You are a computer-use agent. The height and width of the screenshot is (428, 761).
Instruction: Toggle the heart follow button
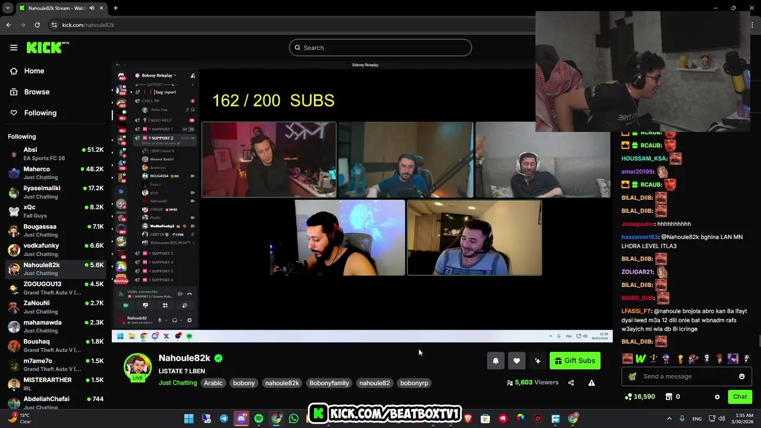click(x=517, y=361)
